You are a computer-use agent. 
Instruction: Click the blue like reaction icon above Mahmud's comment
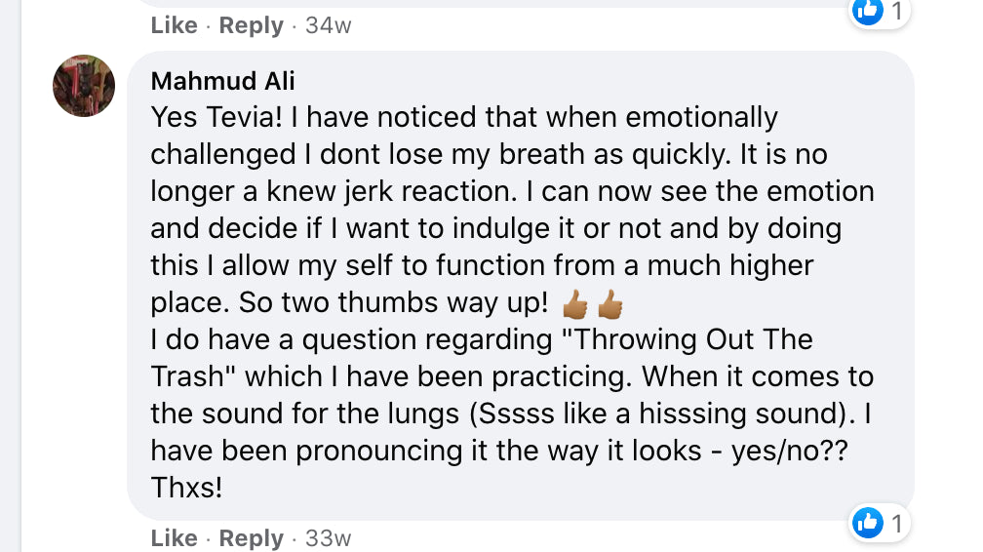867,10
